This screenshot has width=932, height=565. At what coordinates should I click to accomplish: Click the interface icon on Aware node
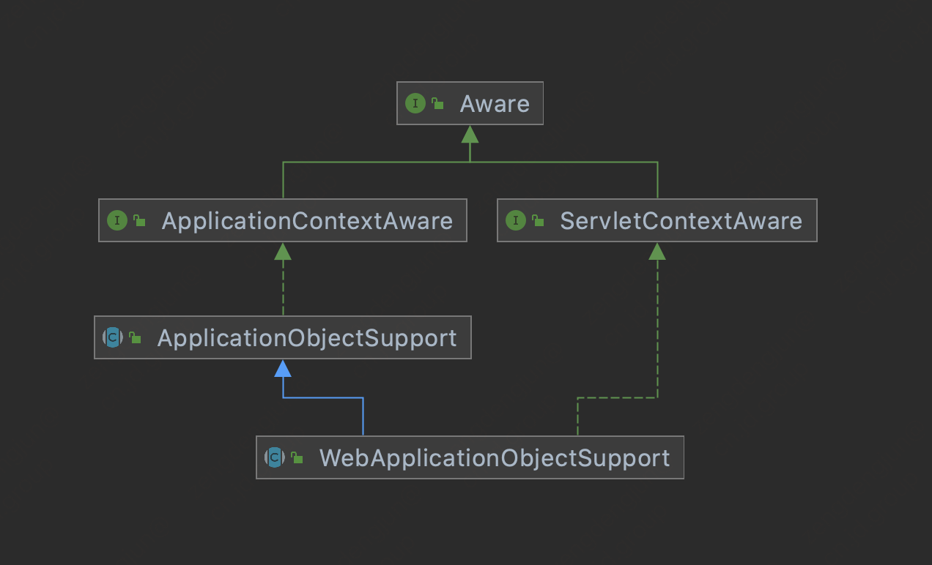pyautogui.click(x=415, y=103)
